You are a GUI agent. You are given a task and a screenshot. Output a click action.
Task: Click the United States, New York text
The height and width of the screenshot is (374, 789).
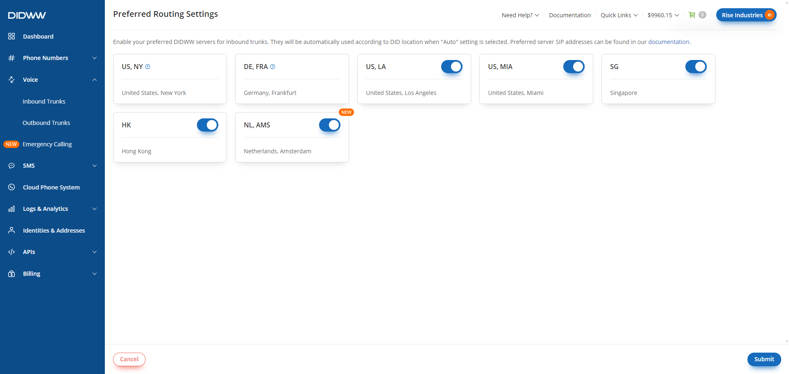pyautogui.click(x=154, y=93)
